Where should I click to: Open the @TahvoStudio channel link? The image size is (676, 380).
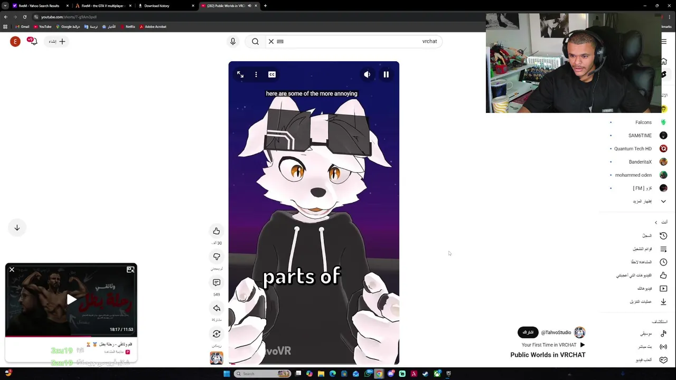pos(556,332)
